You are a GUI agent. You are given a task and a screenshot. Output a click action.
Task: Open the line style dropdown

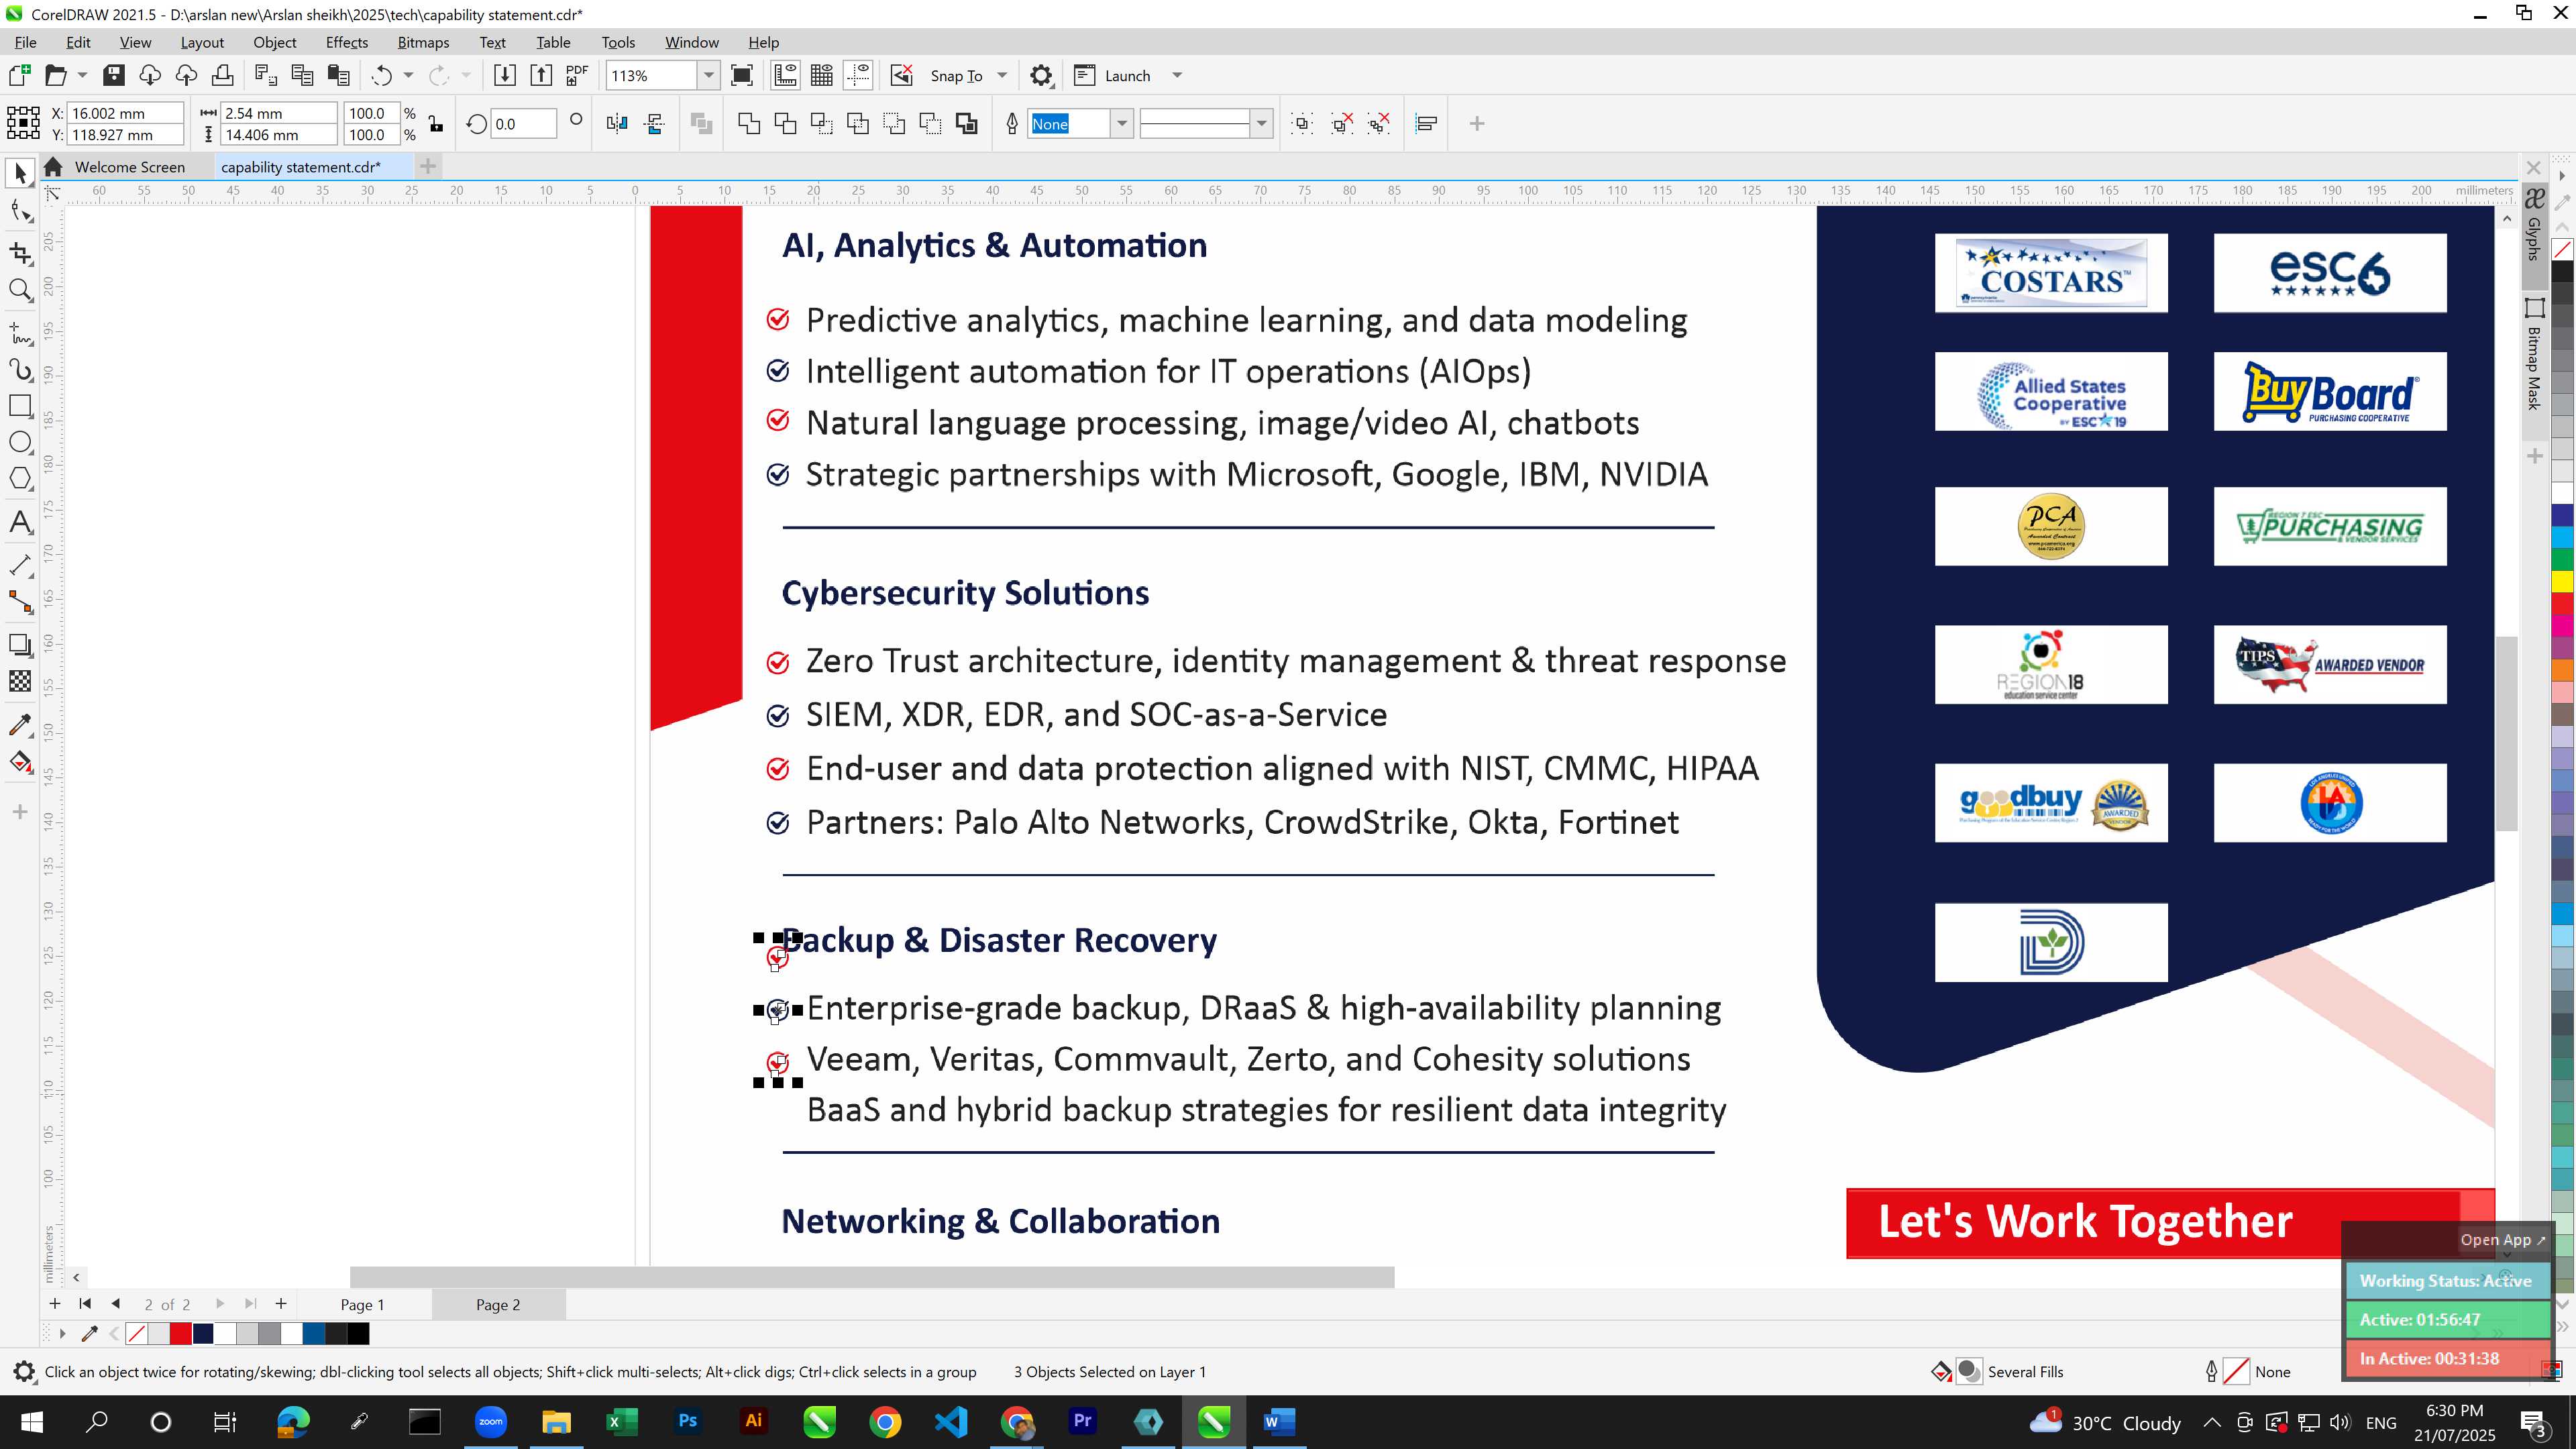pyautogui.click(x=1262, y=123)
